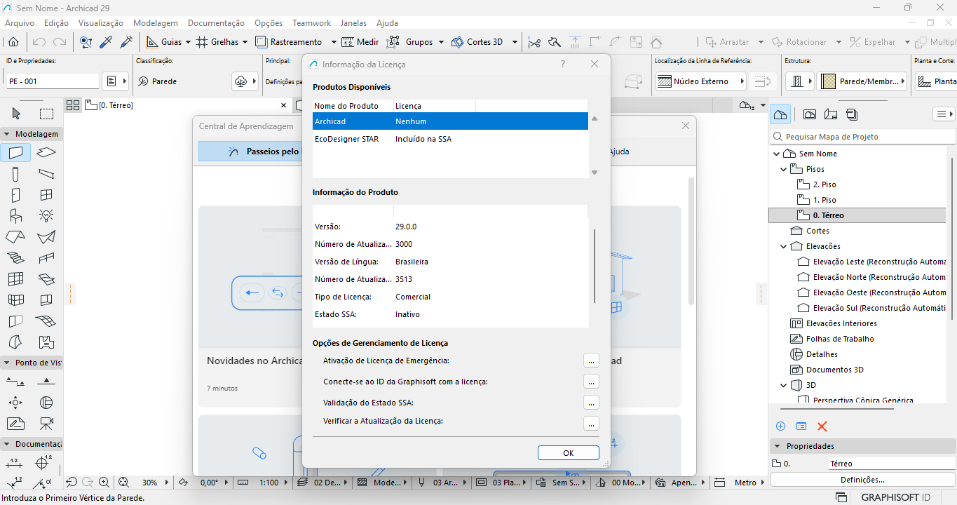Click the eyedropper pick up parameters icon

click(x=106, y=42)
